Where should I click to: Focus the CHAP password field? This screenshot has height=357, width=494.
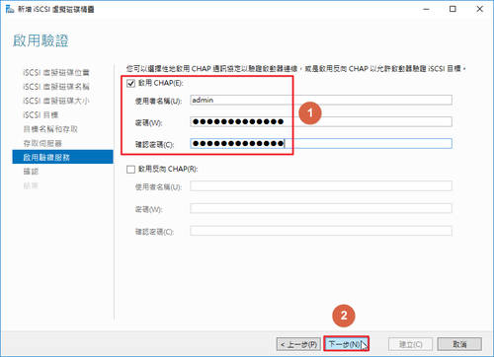(x=321, y=121)
